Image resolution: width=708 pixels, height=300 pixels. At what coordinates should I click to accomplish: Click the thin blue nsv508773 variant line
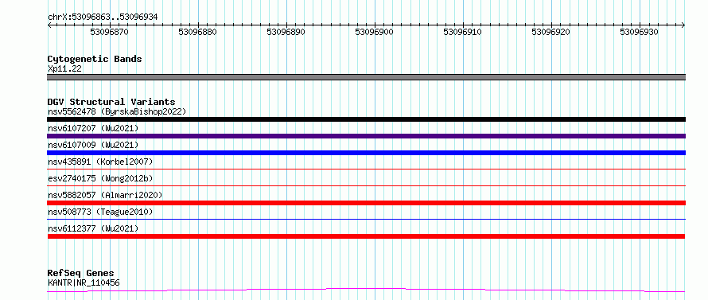pyautogui.click(x=366, y=219)
